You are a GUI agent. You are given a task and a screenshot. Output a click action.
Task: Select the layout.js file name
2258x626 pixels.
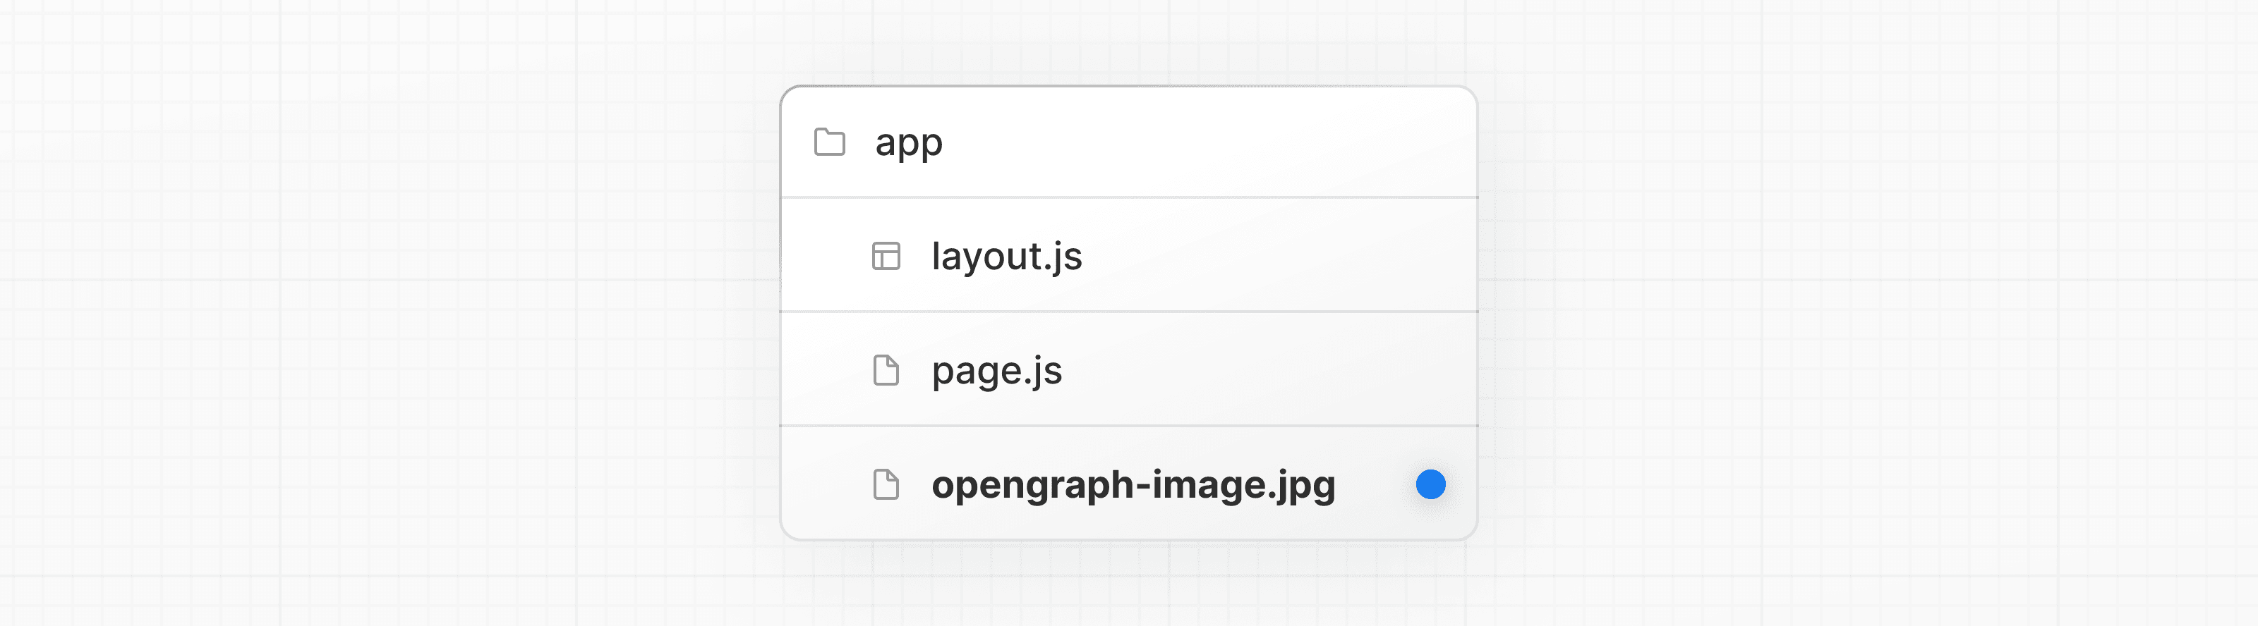1006,257
